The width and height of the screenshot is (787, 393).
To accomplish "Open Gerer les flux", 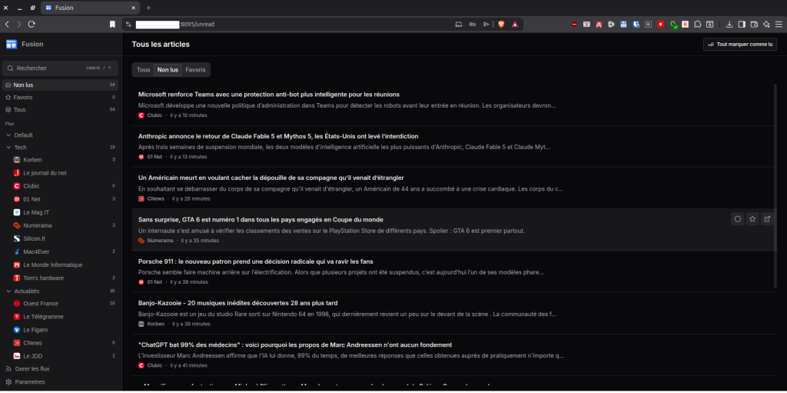I will pos(60,369).
